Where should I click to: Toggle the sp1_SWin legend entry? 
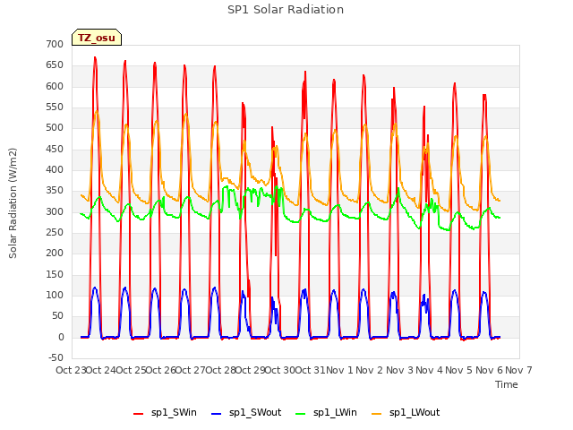[165, 413]
